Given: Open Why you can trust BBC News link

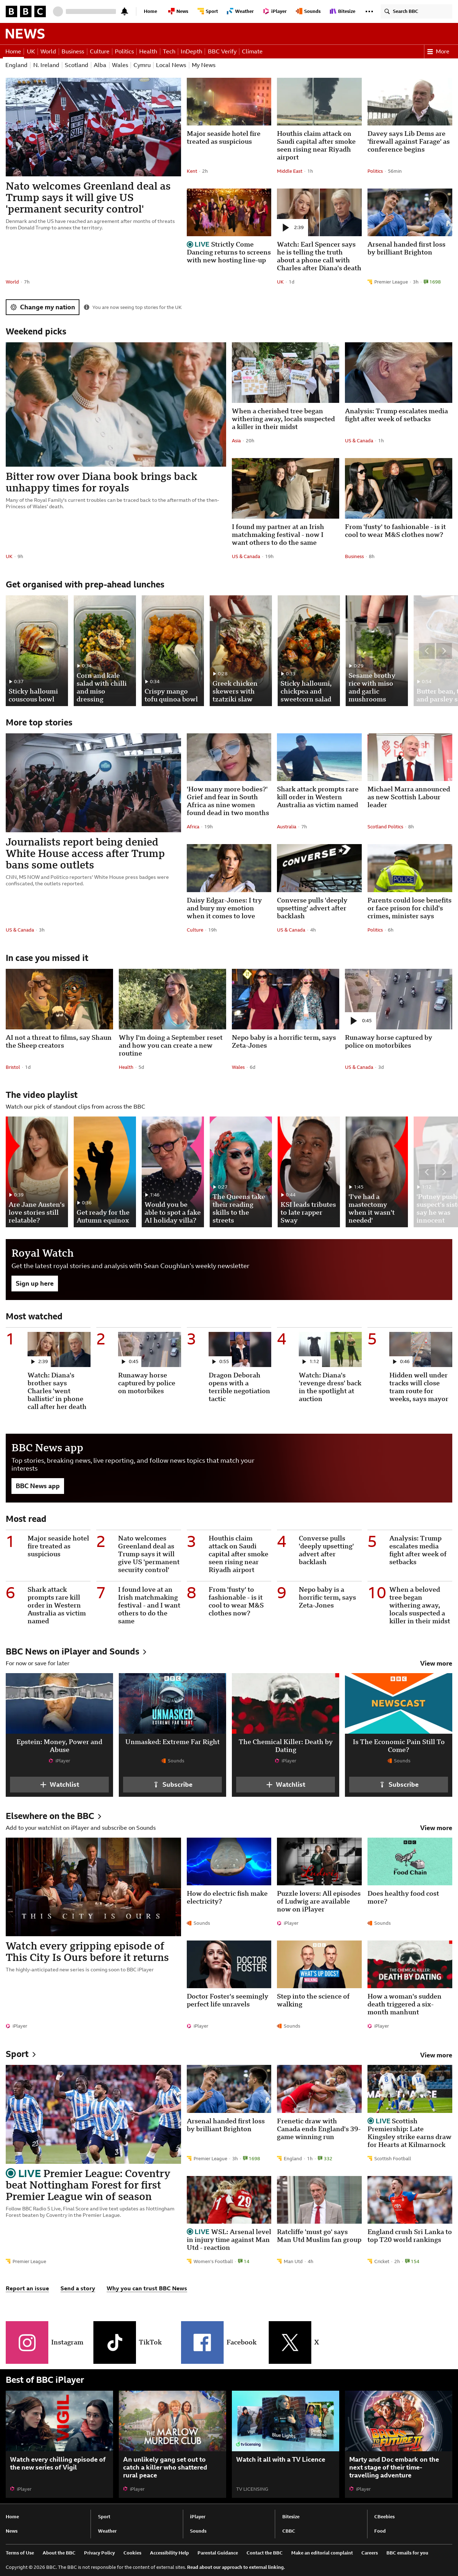Looking at the screenshot, I should 147,2288.
